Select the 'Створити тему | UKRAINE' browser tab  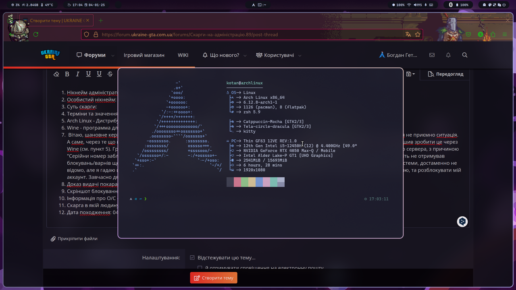[x=56, y=21]
